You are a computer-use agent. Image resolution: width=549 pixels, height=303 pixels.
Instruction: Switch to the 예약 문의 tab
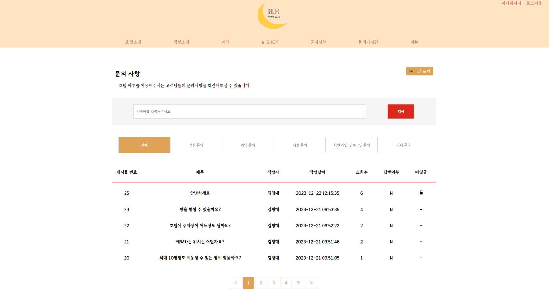point(248,145)
